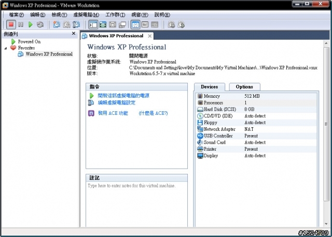
Task: Toggle the sidebar view toolbar icon
Action: tap(93, 25)
